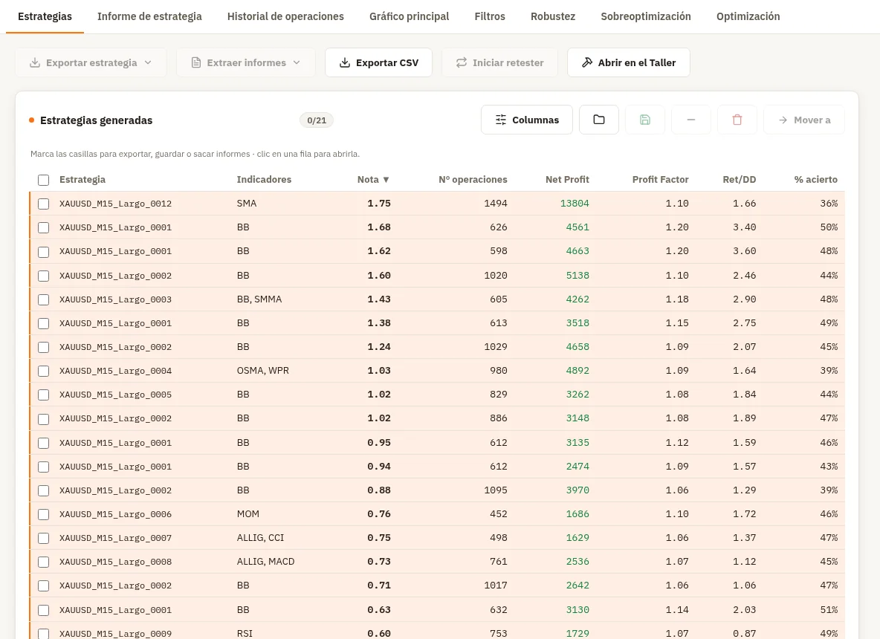Image resolution: width=880 pixels, height=639 pixels.
Task: Click the Ret/DD column header
Action: coord(739,180)
